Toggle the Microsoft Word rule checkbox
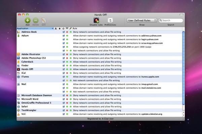 coord(64,99)
